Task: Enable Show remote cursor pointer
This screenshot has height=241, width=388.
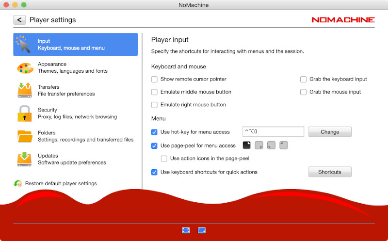Action: 155,79
